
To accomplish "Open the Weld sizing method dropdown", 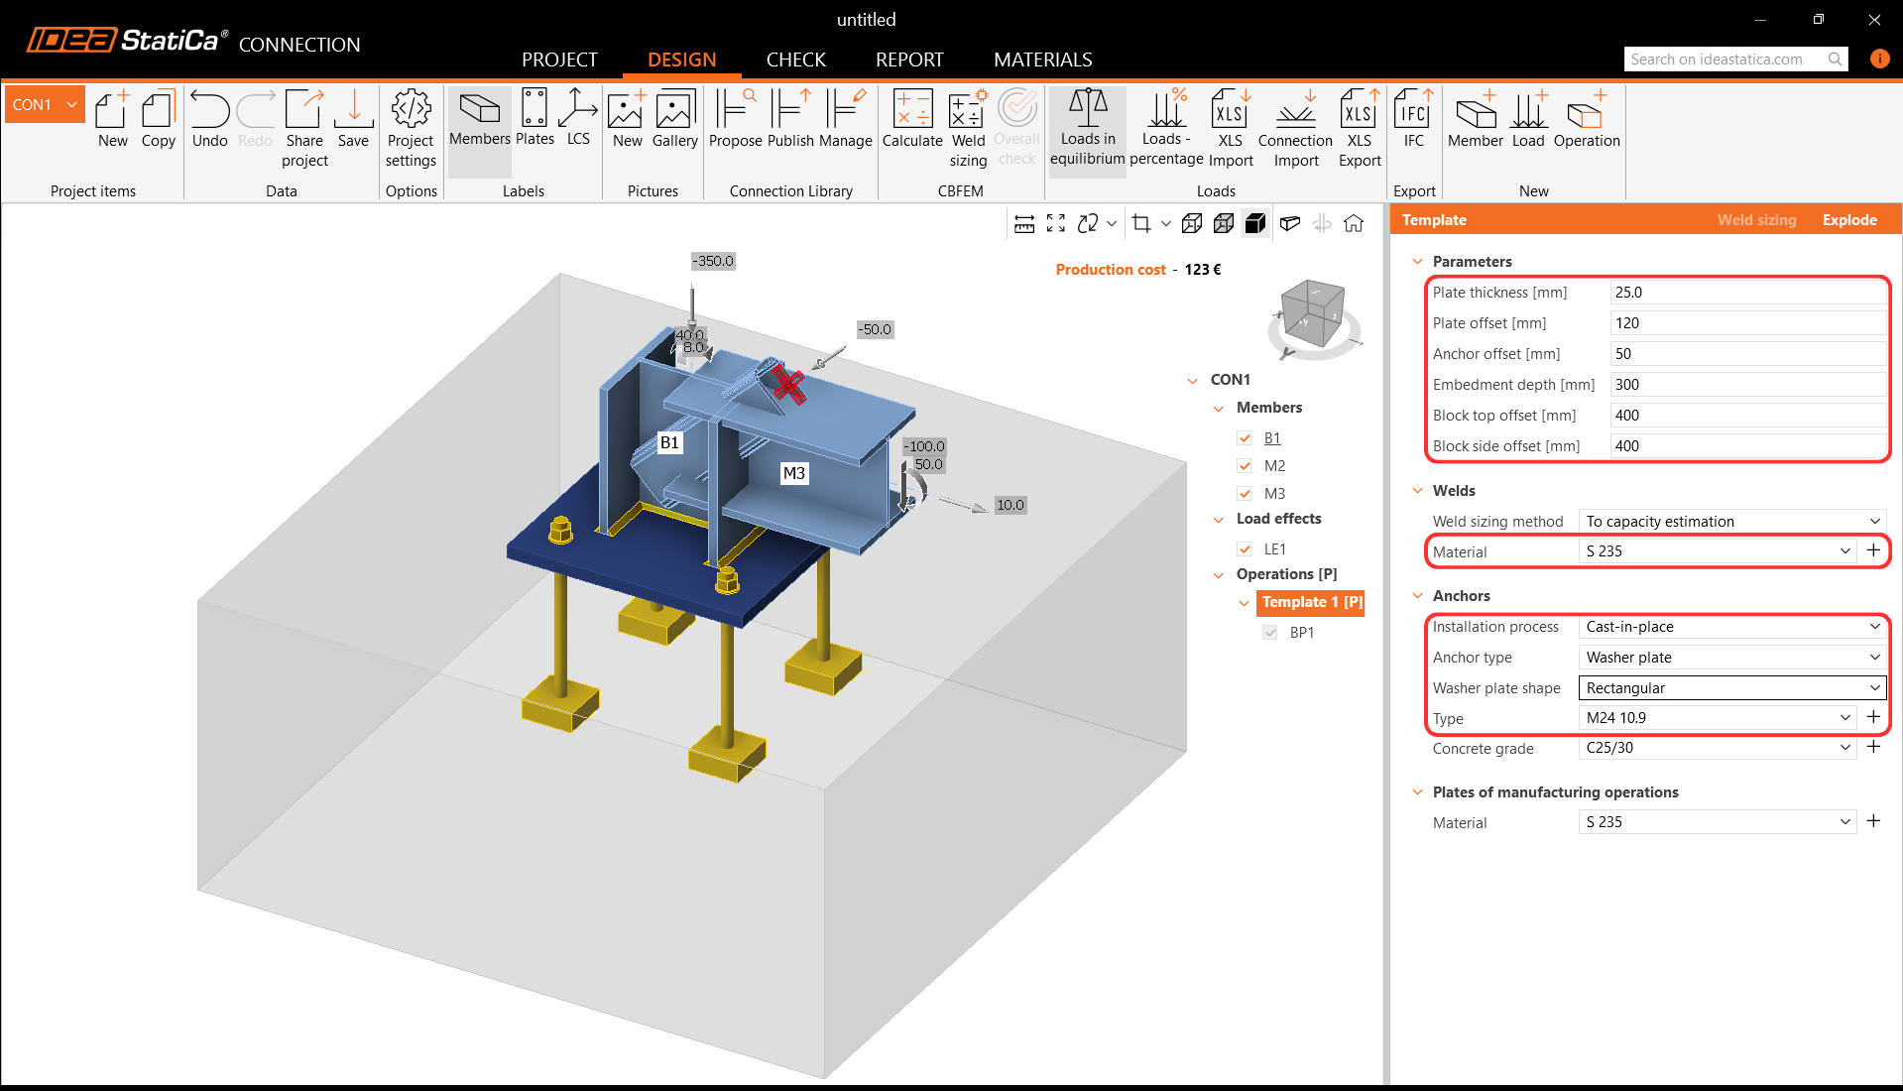I will coord(1731,522).
